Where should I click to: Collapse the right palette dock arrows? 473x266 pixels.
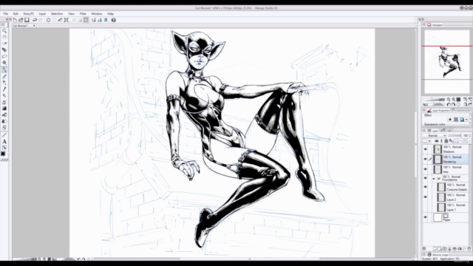(x=421, y=19)
